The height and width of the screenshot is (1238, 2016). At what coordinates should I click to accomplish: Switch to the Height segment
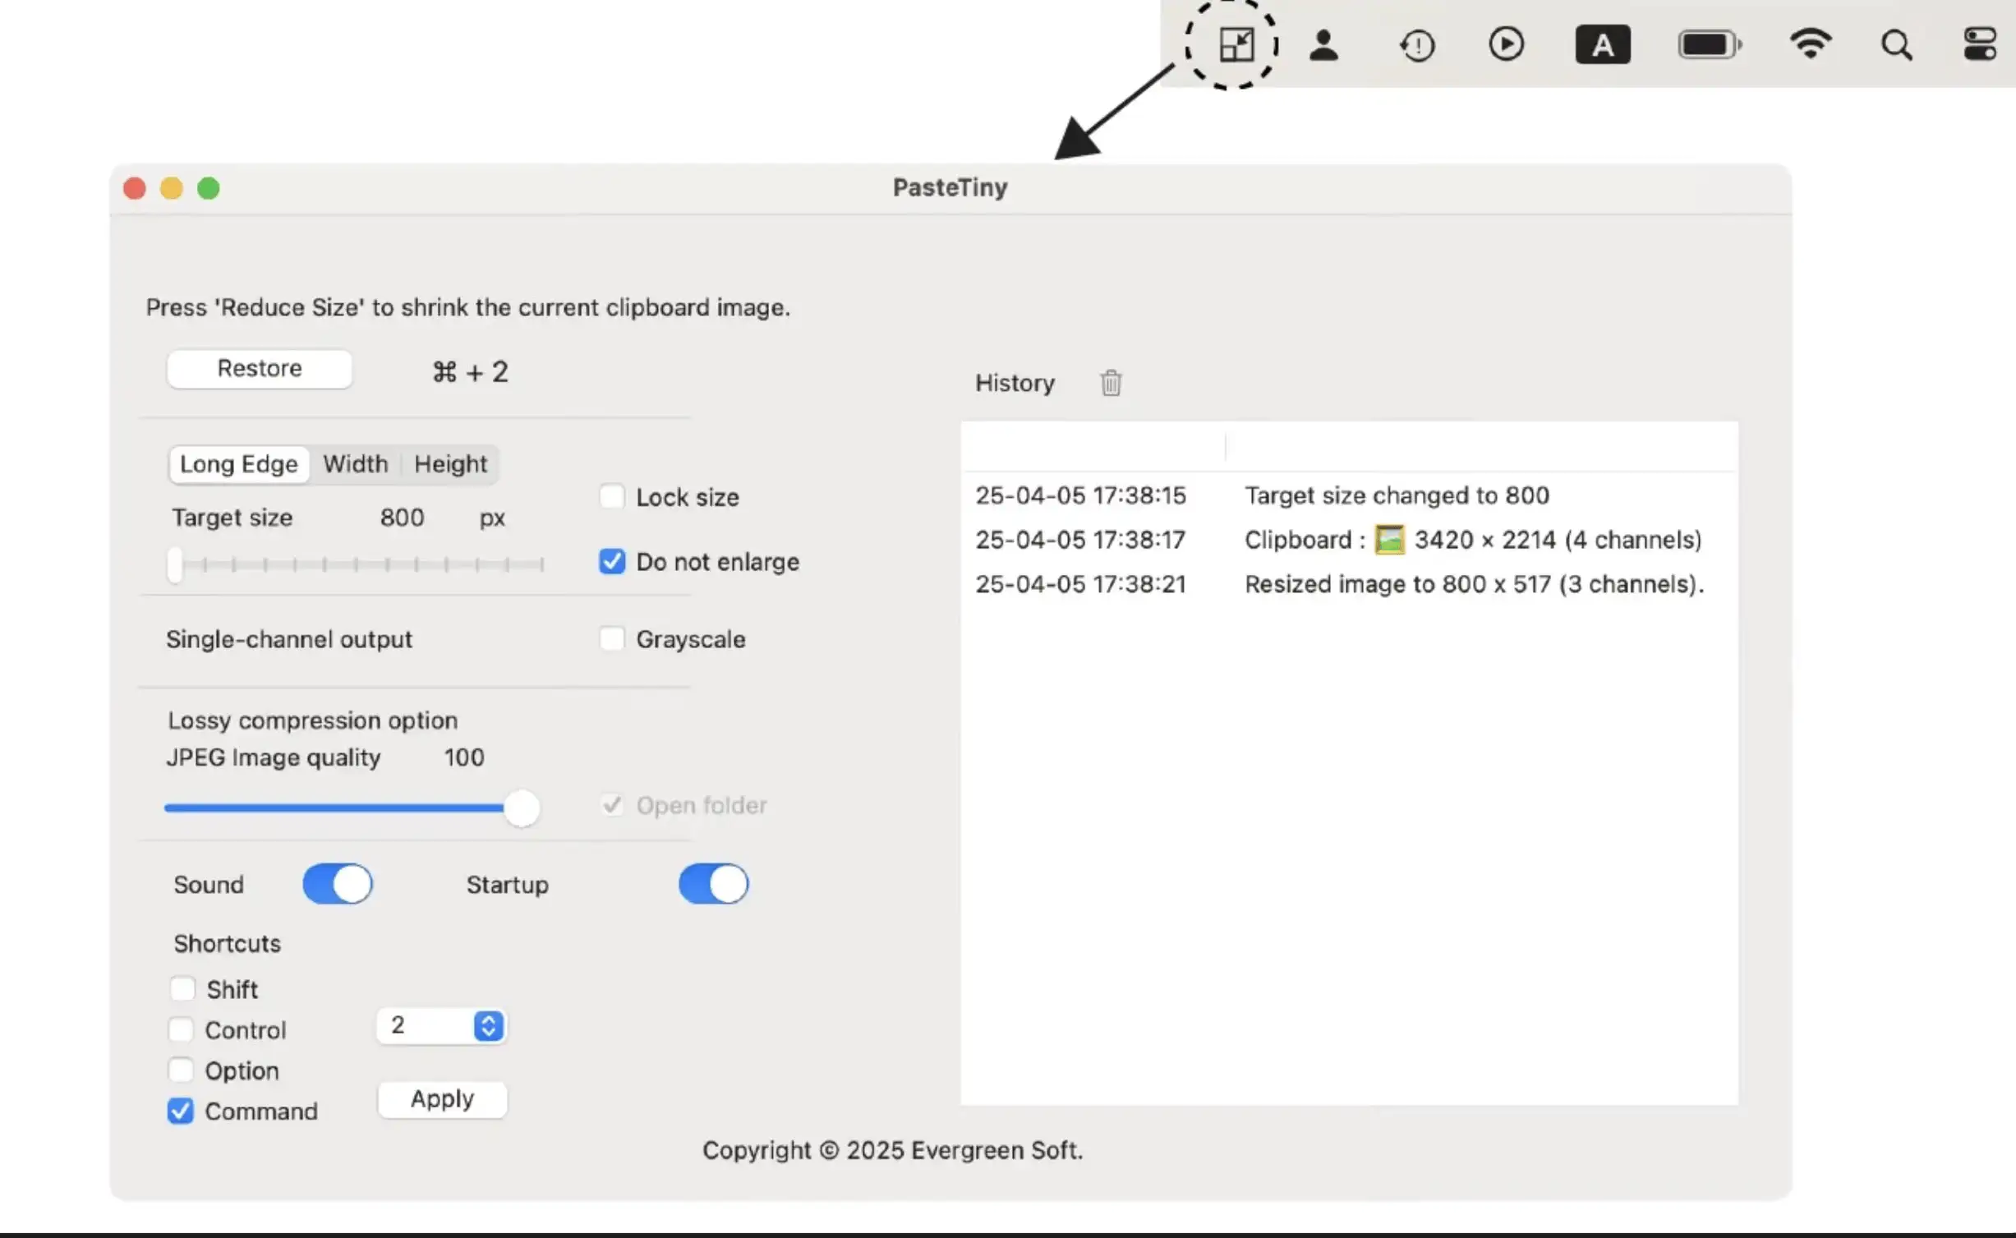point(450,464)
